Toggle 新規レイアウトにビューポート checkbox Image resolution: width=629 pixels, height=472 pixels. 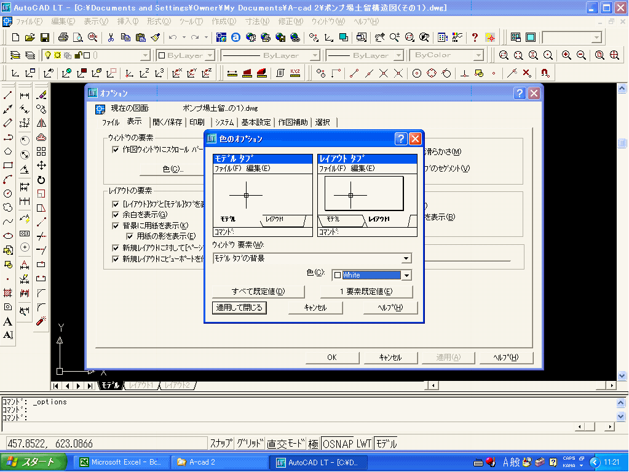coord(116,259)
